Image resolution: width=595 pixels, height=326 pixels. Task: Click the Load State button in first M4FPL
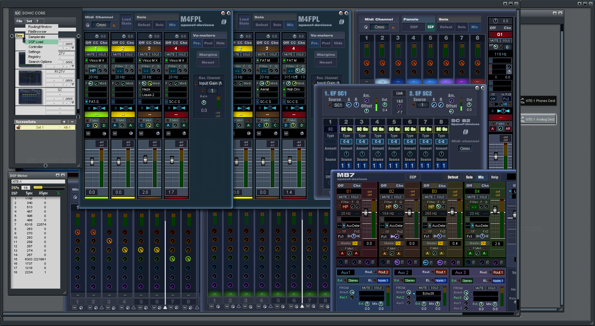[x=126, y=21]
